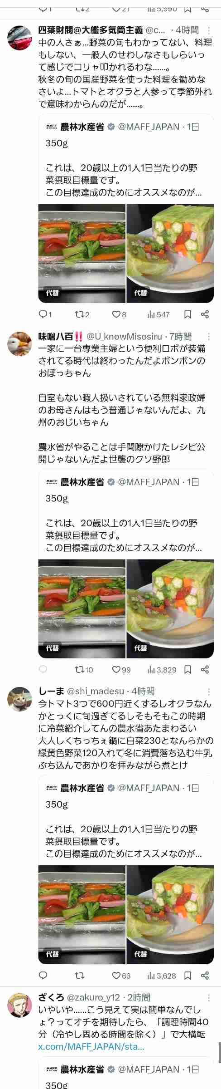Viewport: 221px width, 1089px height.
Task: Share 味噌八百's tweet via share icon
Action: click(205, 670)
